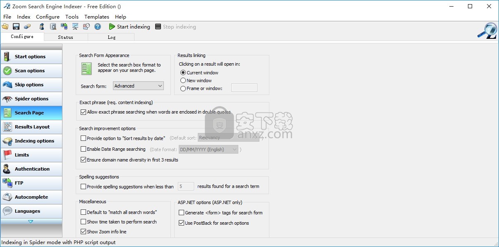This screenshot has height=247, width=499.
Task: Open the Configure menu
Action: [x=48, y=17]
